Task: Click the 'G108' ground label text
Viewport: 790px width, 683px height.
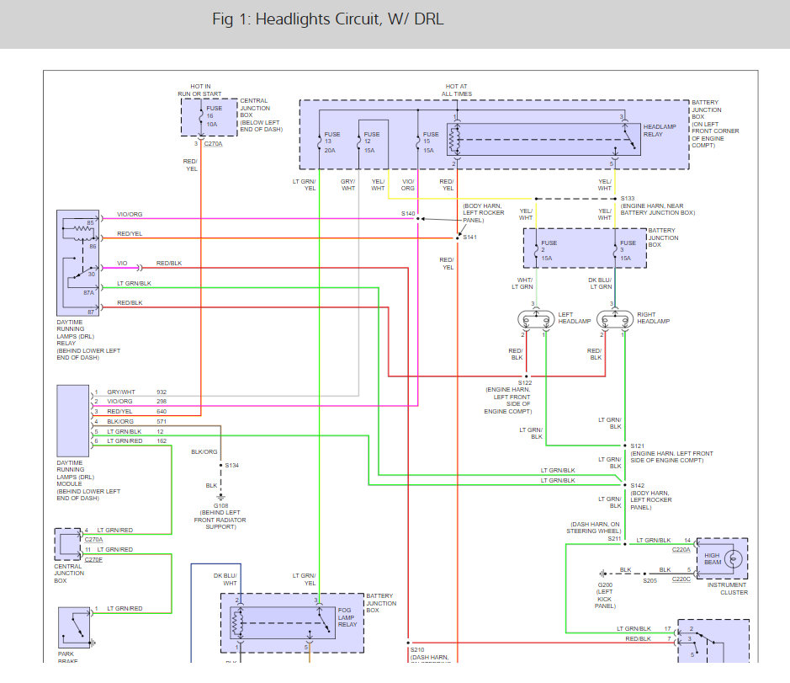Action: [x=220, y=506]
